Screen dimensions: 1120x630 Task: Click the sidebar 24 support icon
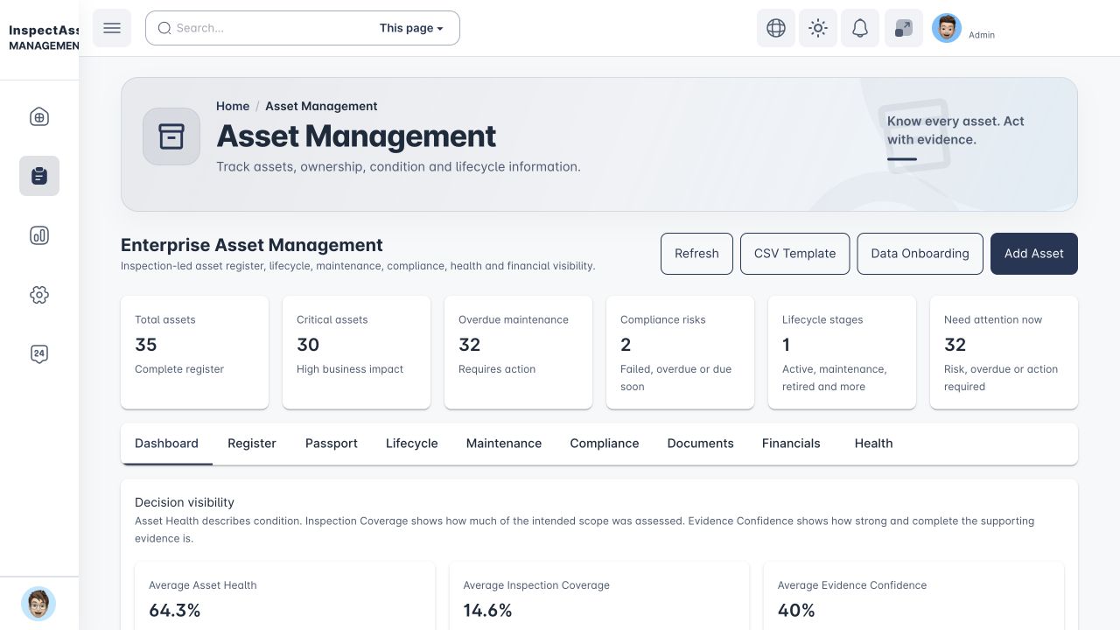click(39, 354)
